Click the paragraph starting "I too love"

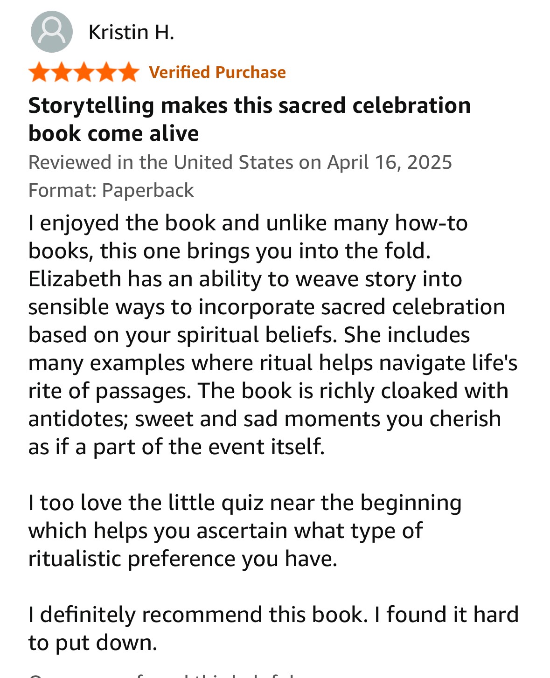[x=245, y=530]
